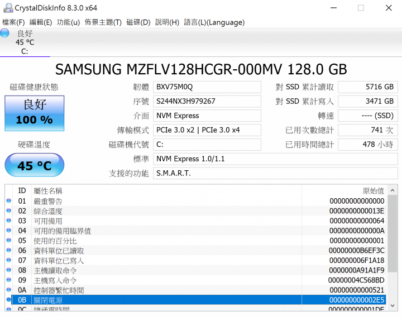This screenshot has height=316, width=402.
Task: Select the C: drive tab showing 45 °C
Action: [25, 42]
